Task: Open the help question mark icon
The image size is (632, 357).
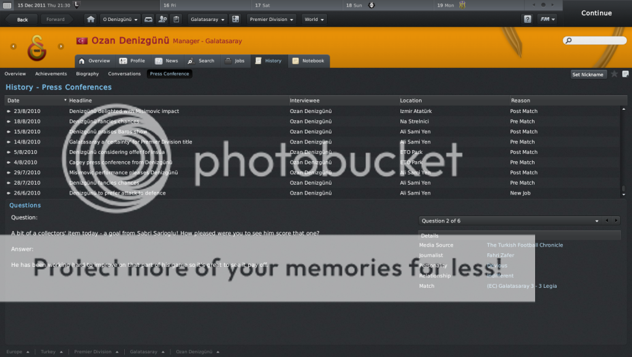Action: click(527, 19)
